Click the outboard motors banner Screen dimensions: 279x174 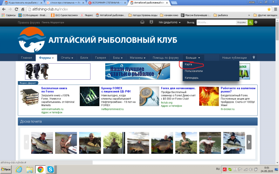[x=58, y=71]
